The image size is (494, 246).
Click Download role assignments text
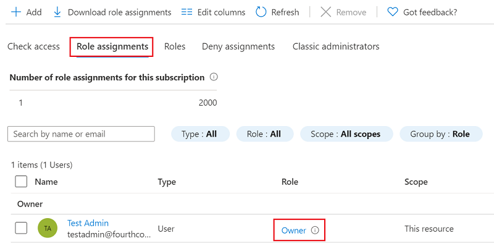click(120, 12)
